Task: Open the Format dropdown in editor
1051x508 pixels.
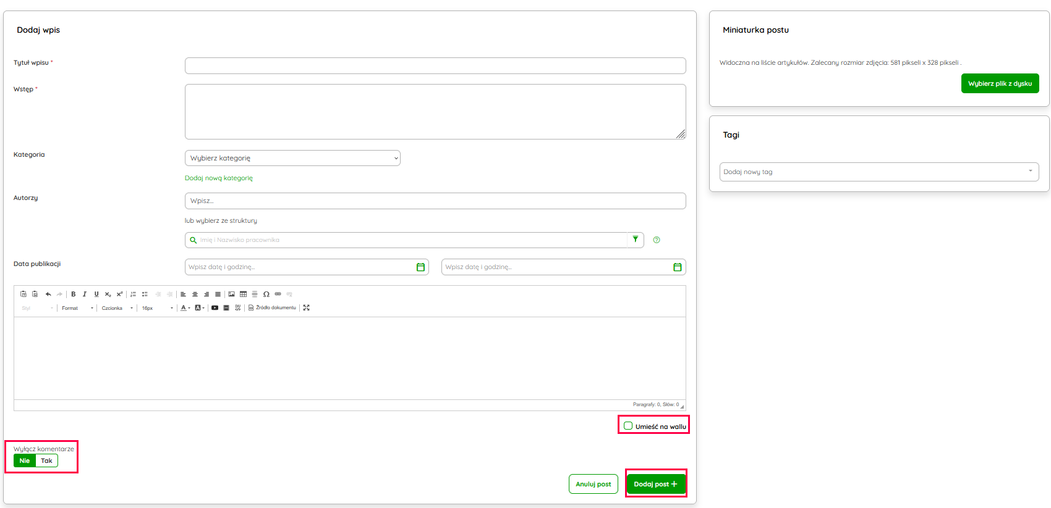Action: coord(77,308)
